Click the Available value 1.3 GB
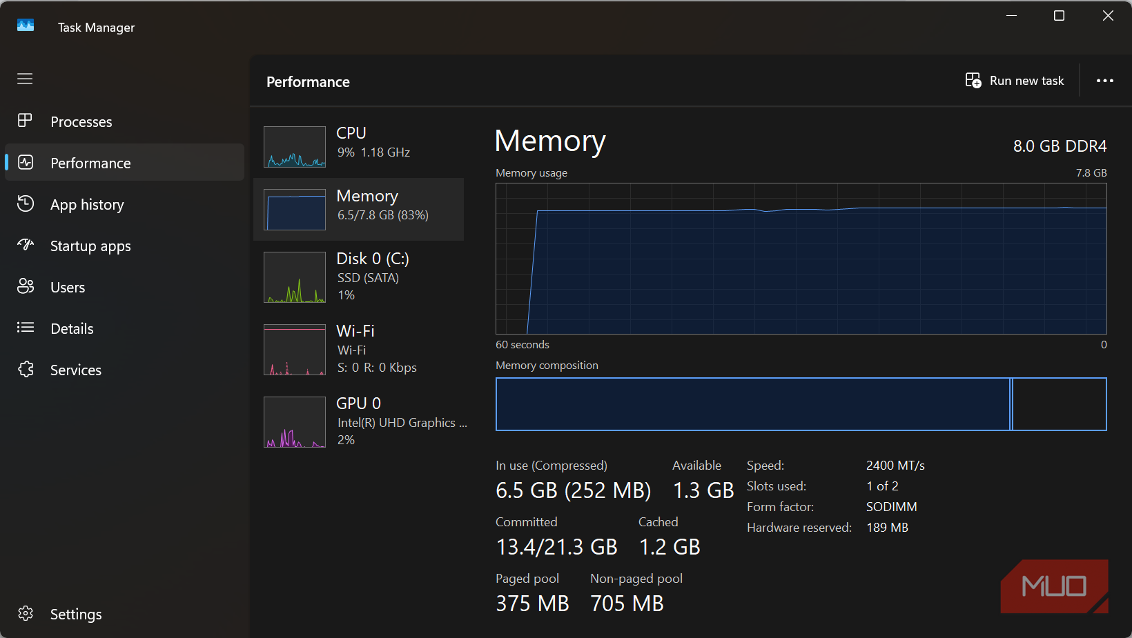This screenshot has width=1132, height=638. pyautogui.click(x=703, y=490)
